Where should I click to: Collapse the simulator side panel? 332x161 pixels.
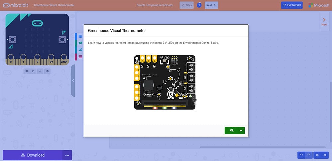coord(73,80)
